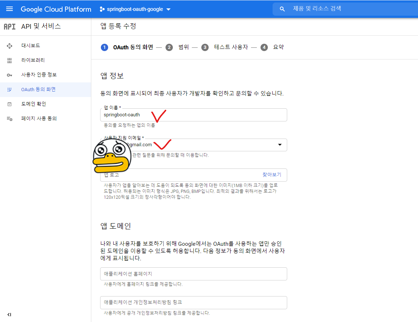
Task: Click the API 및 서비스 heading
Action: (41, 26)
